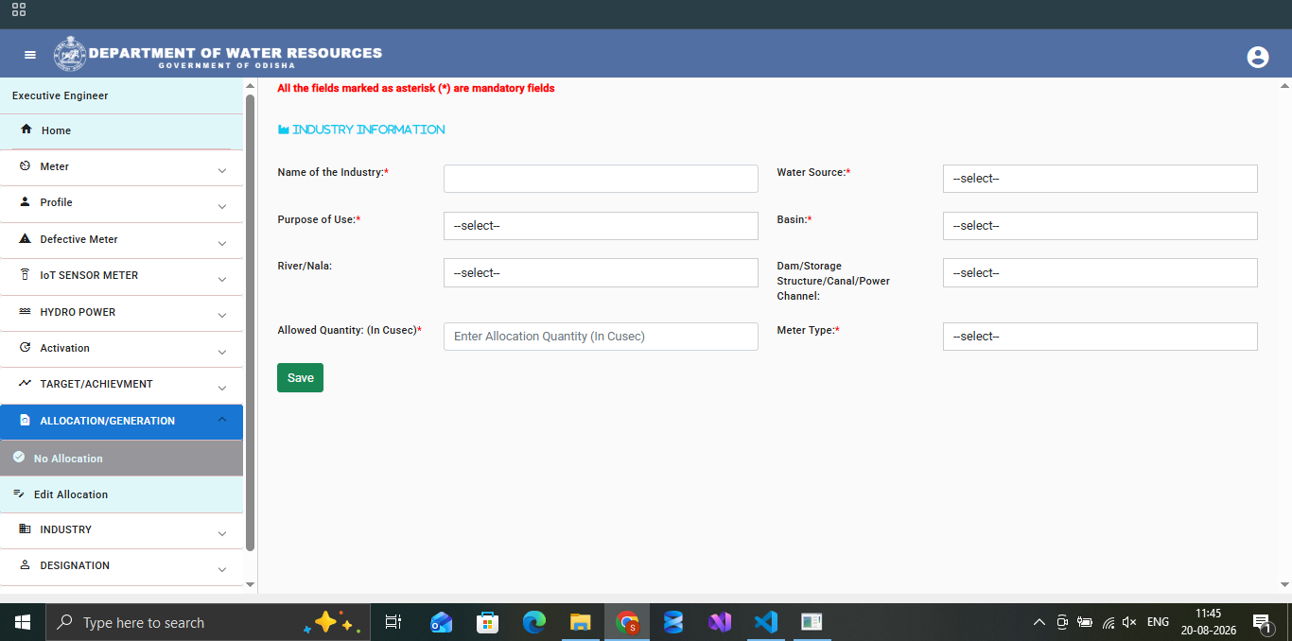Open the notification center in the tray

click(1263, 622)
